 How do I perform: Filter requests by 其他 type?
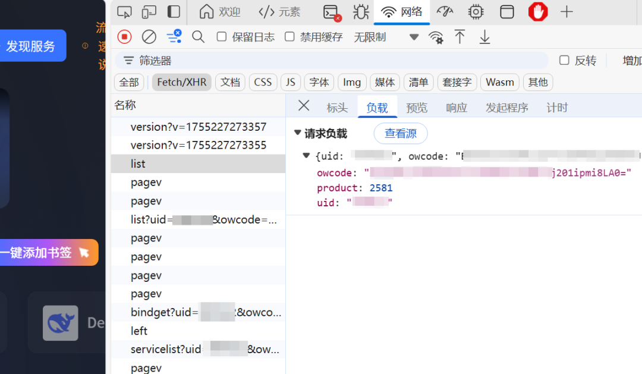click(538, 82)
